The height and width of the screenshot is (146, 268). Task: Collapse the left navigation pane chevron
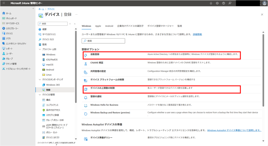pyautogui.click(x=33, y=9)
